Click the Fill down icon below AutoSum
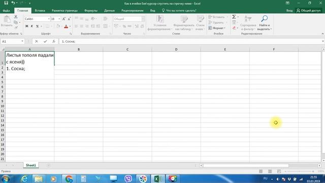The height and width of the screenshot is (183, 325). click(x=234, y=22)
